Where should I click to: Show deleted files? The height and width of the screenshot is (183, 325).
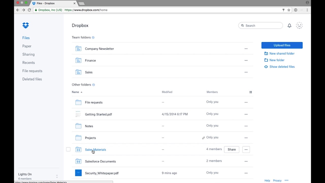[282, 67]
